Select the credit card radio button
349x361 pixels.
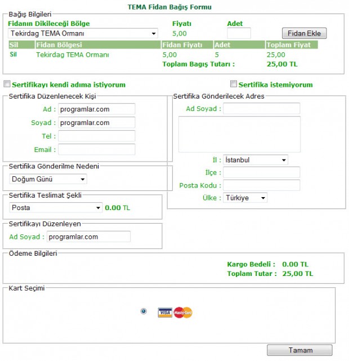(x=144, y=311)
